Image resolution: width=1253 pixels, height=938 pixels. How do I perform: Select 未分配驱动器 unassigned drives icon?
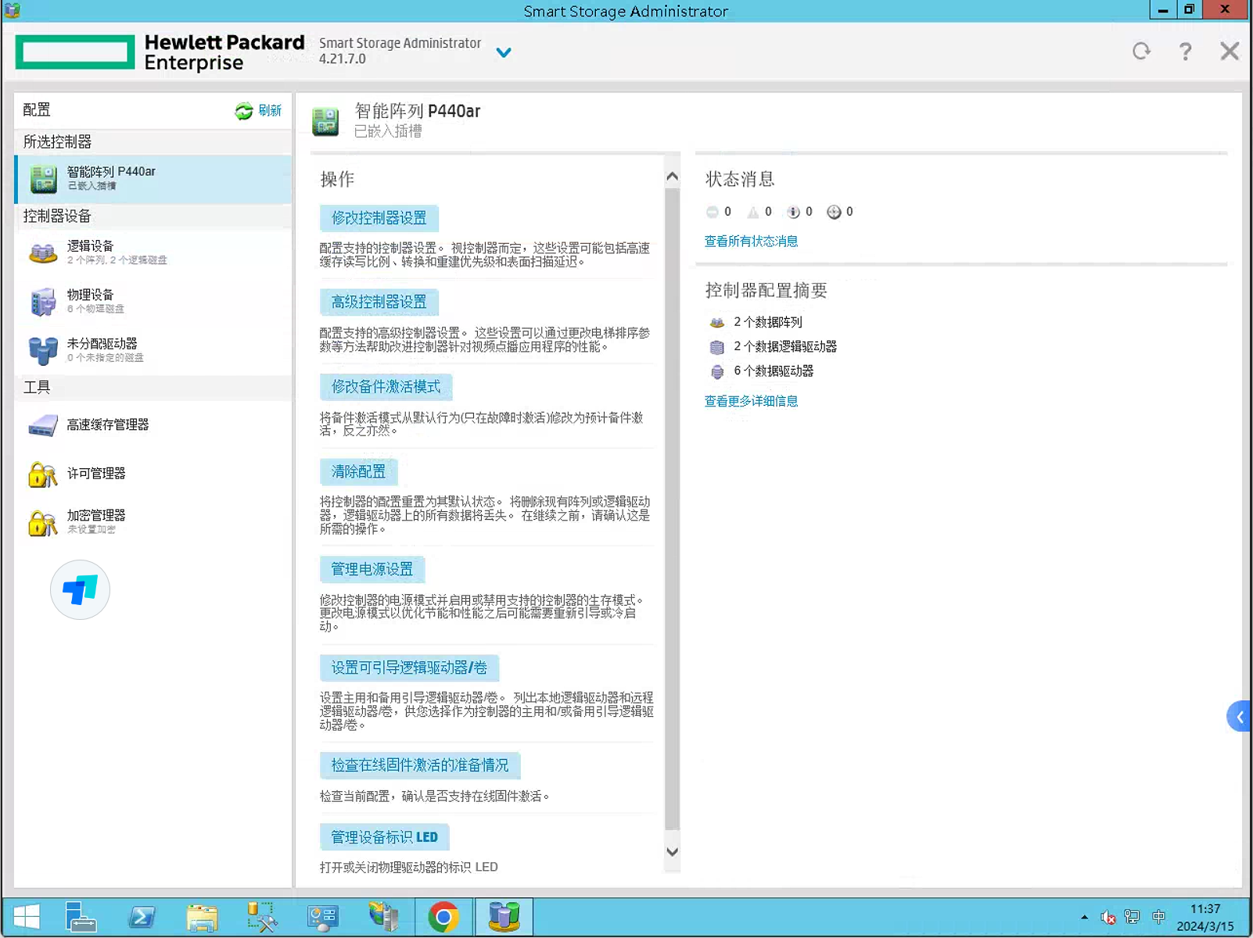coord(43,350)
